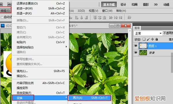Distribute layers by right edges

(121, 17)
